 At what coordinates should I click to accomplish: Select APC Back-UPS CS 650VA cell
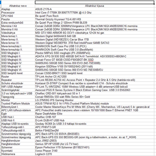tap(94, 134)
